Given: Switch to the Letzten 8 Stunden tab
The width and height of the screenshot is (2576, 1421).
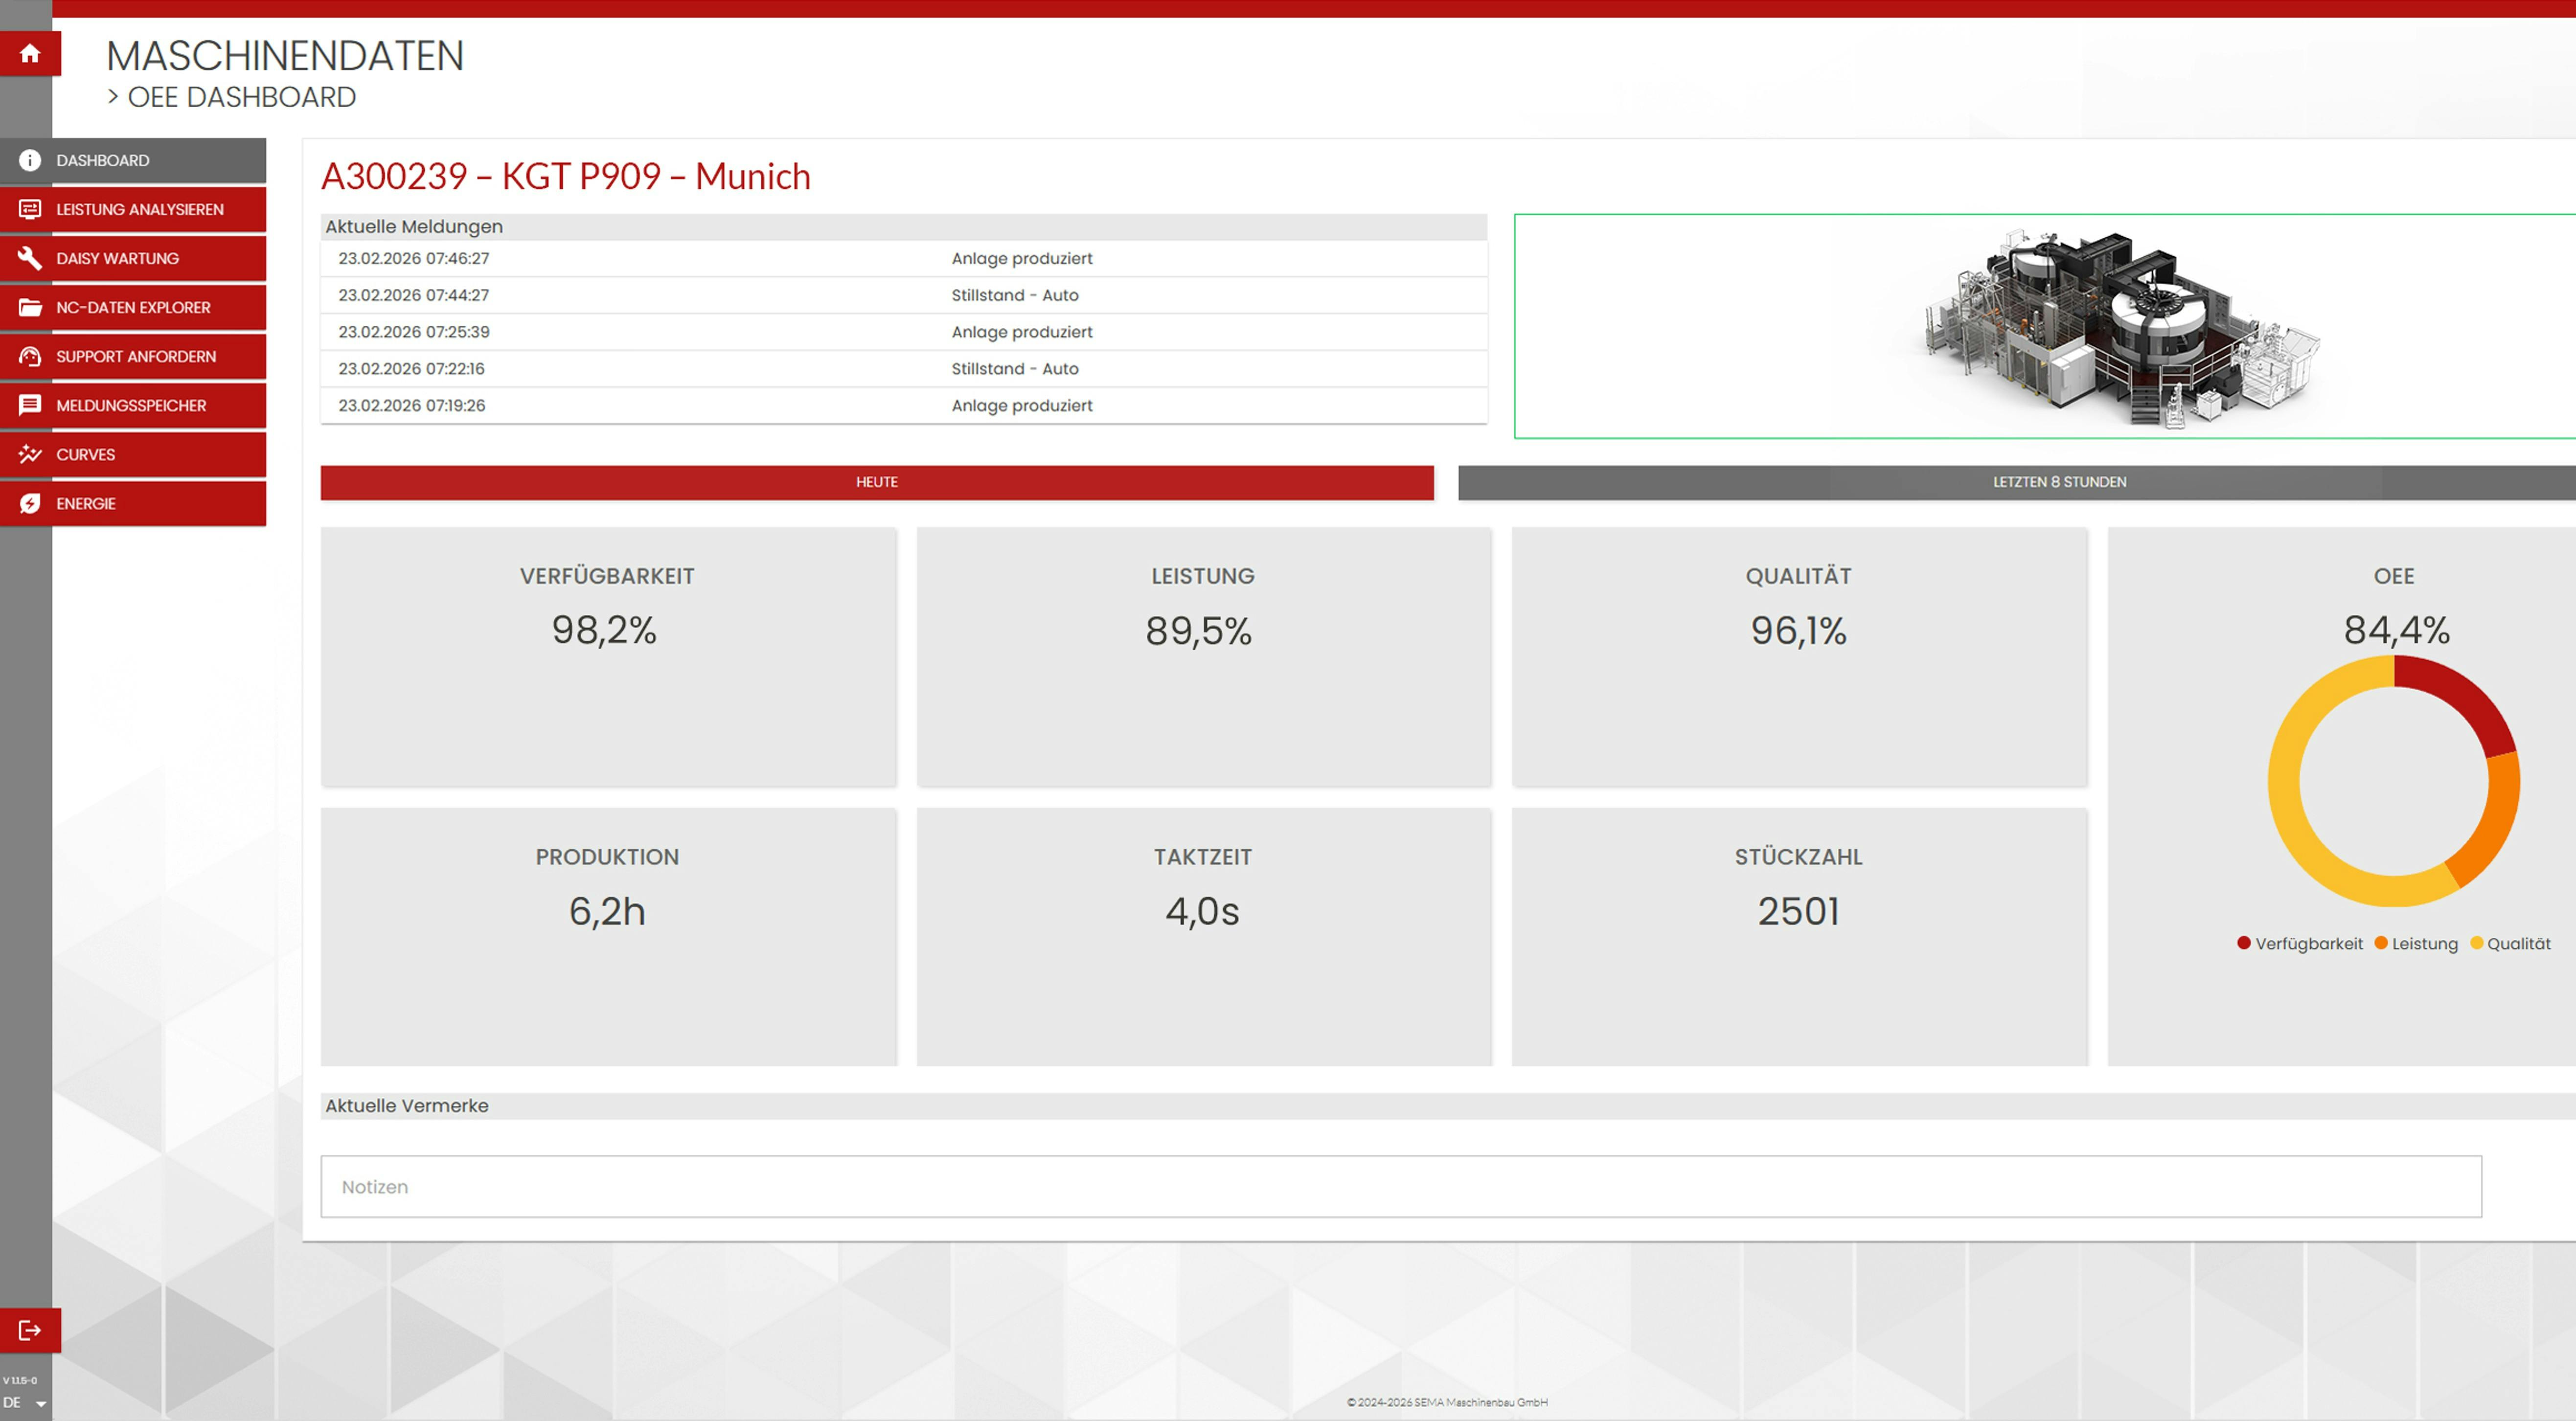Looking at the screenshot, I should click(x=2059, y=482).
